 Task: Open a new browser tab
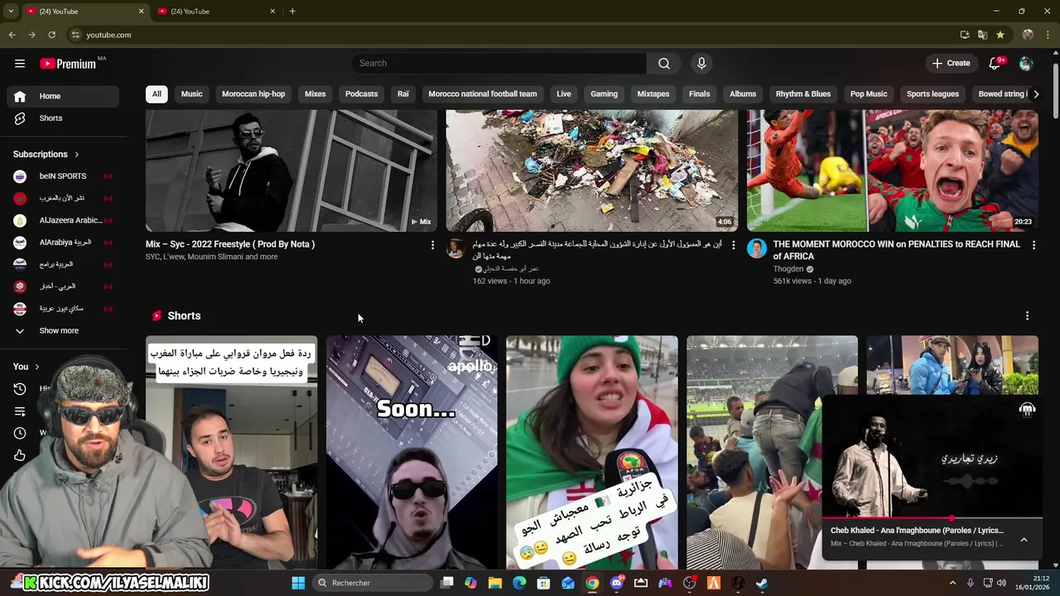(292, 11)
